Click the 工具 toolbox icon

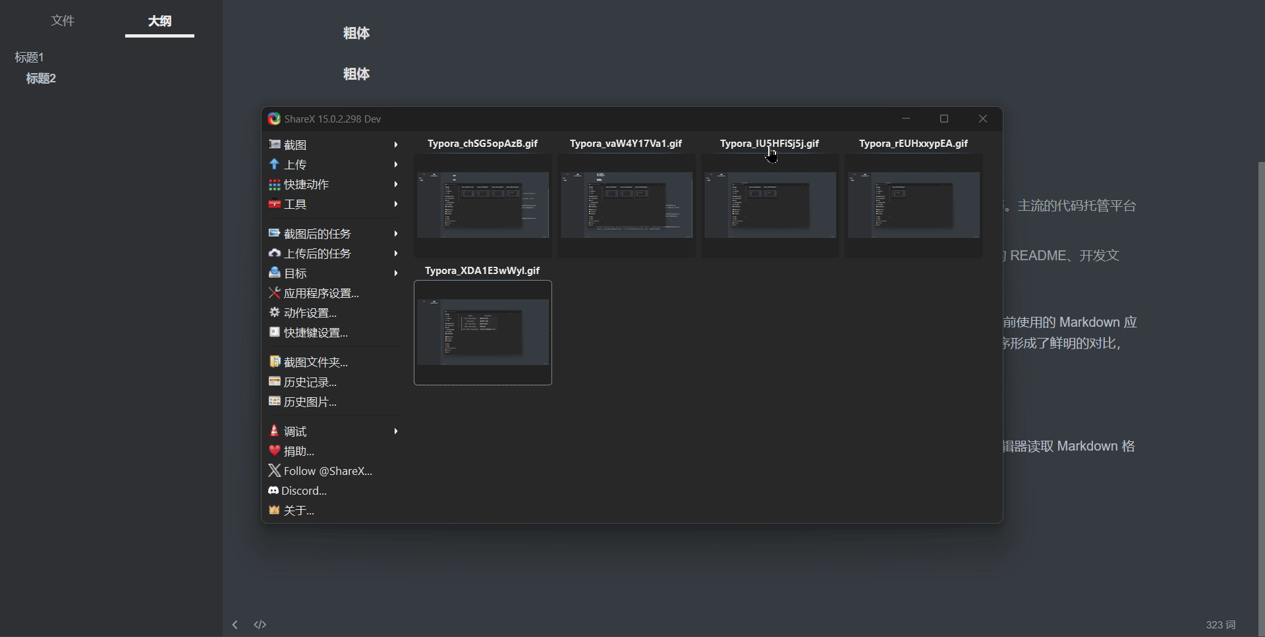[275, 204]
